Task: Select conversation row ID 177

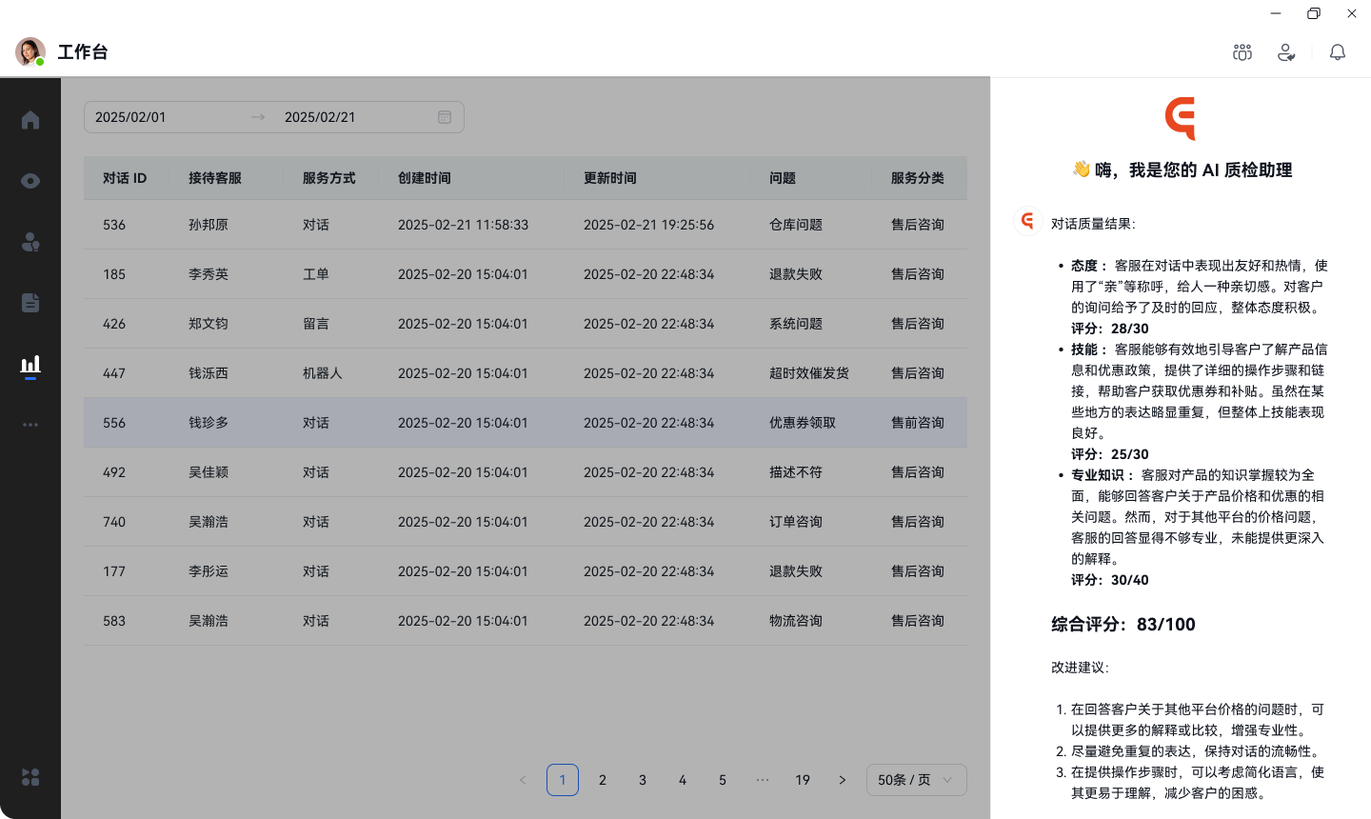Action: tap(526, 571)
